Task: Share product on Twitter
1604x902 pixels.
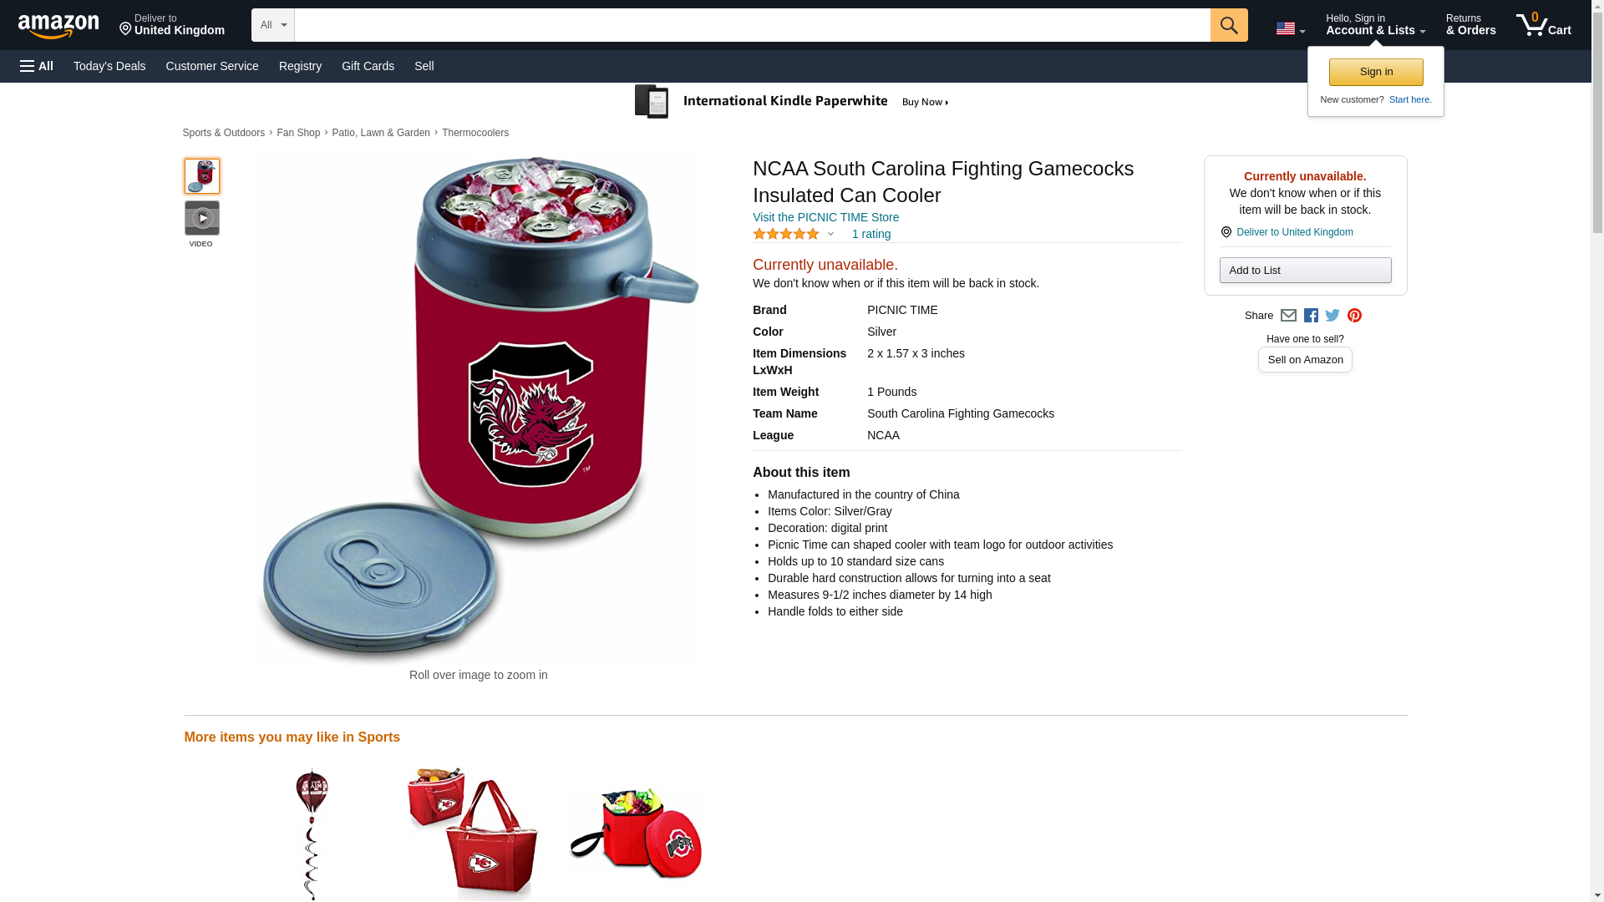Action: (x=1332, y=316)
